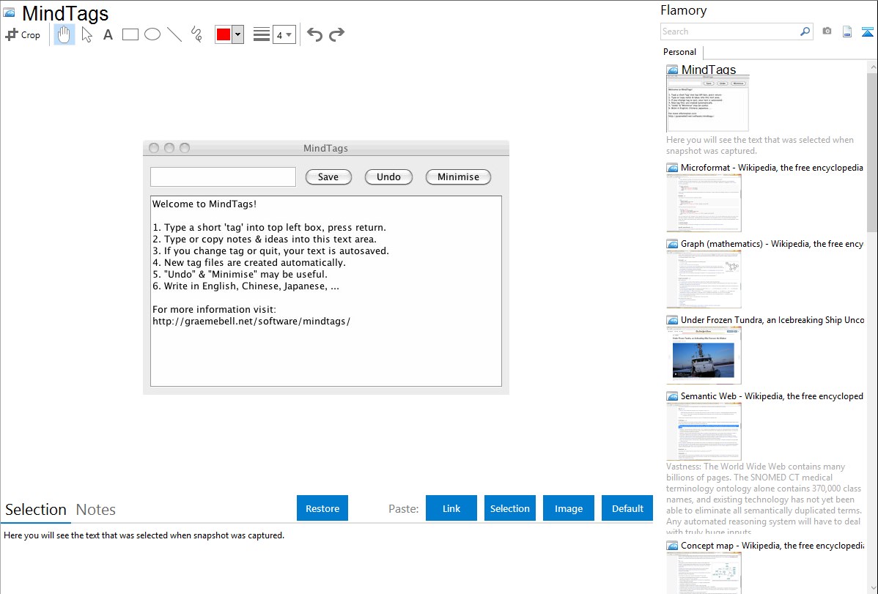Click the red color swatch
Image resolution: width=878 pixels, height=594 pixels.
pos(224,34)
